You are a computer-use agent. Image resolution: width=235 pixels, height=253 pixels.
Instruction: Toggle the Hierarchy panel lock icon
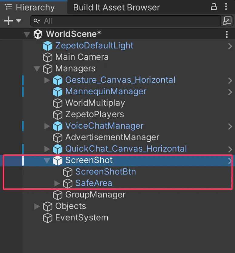(214, 7)
